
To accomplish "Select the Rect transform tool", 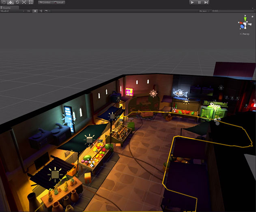I will tap(31, 2).
